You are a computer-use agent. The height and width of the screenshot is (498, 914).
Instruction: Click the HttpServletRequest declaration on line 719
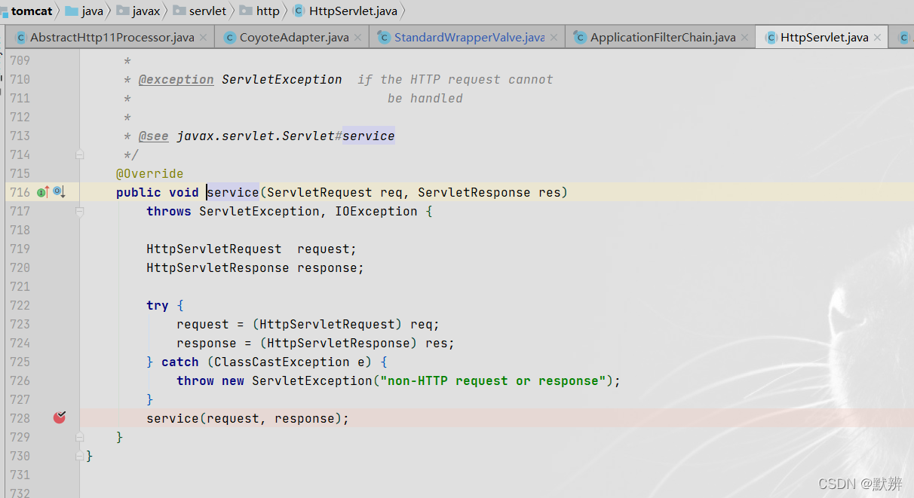click(214, 249)
